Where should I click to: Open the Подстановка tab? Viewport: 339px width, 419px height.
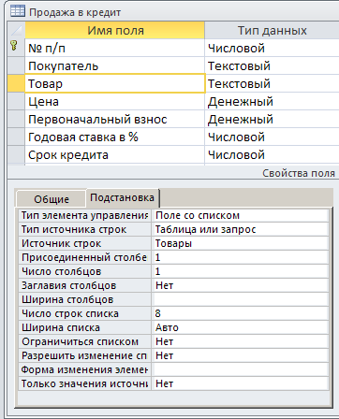click(x=122, y=197)
